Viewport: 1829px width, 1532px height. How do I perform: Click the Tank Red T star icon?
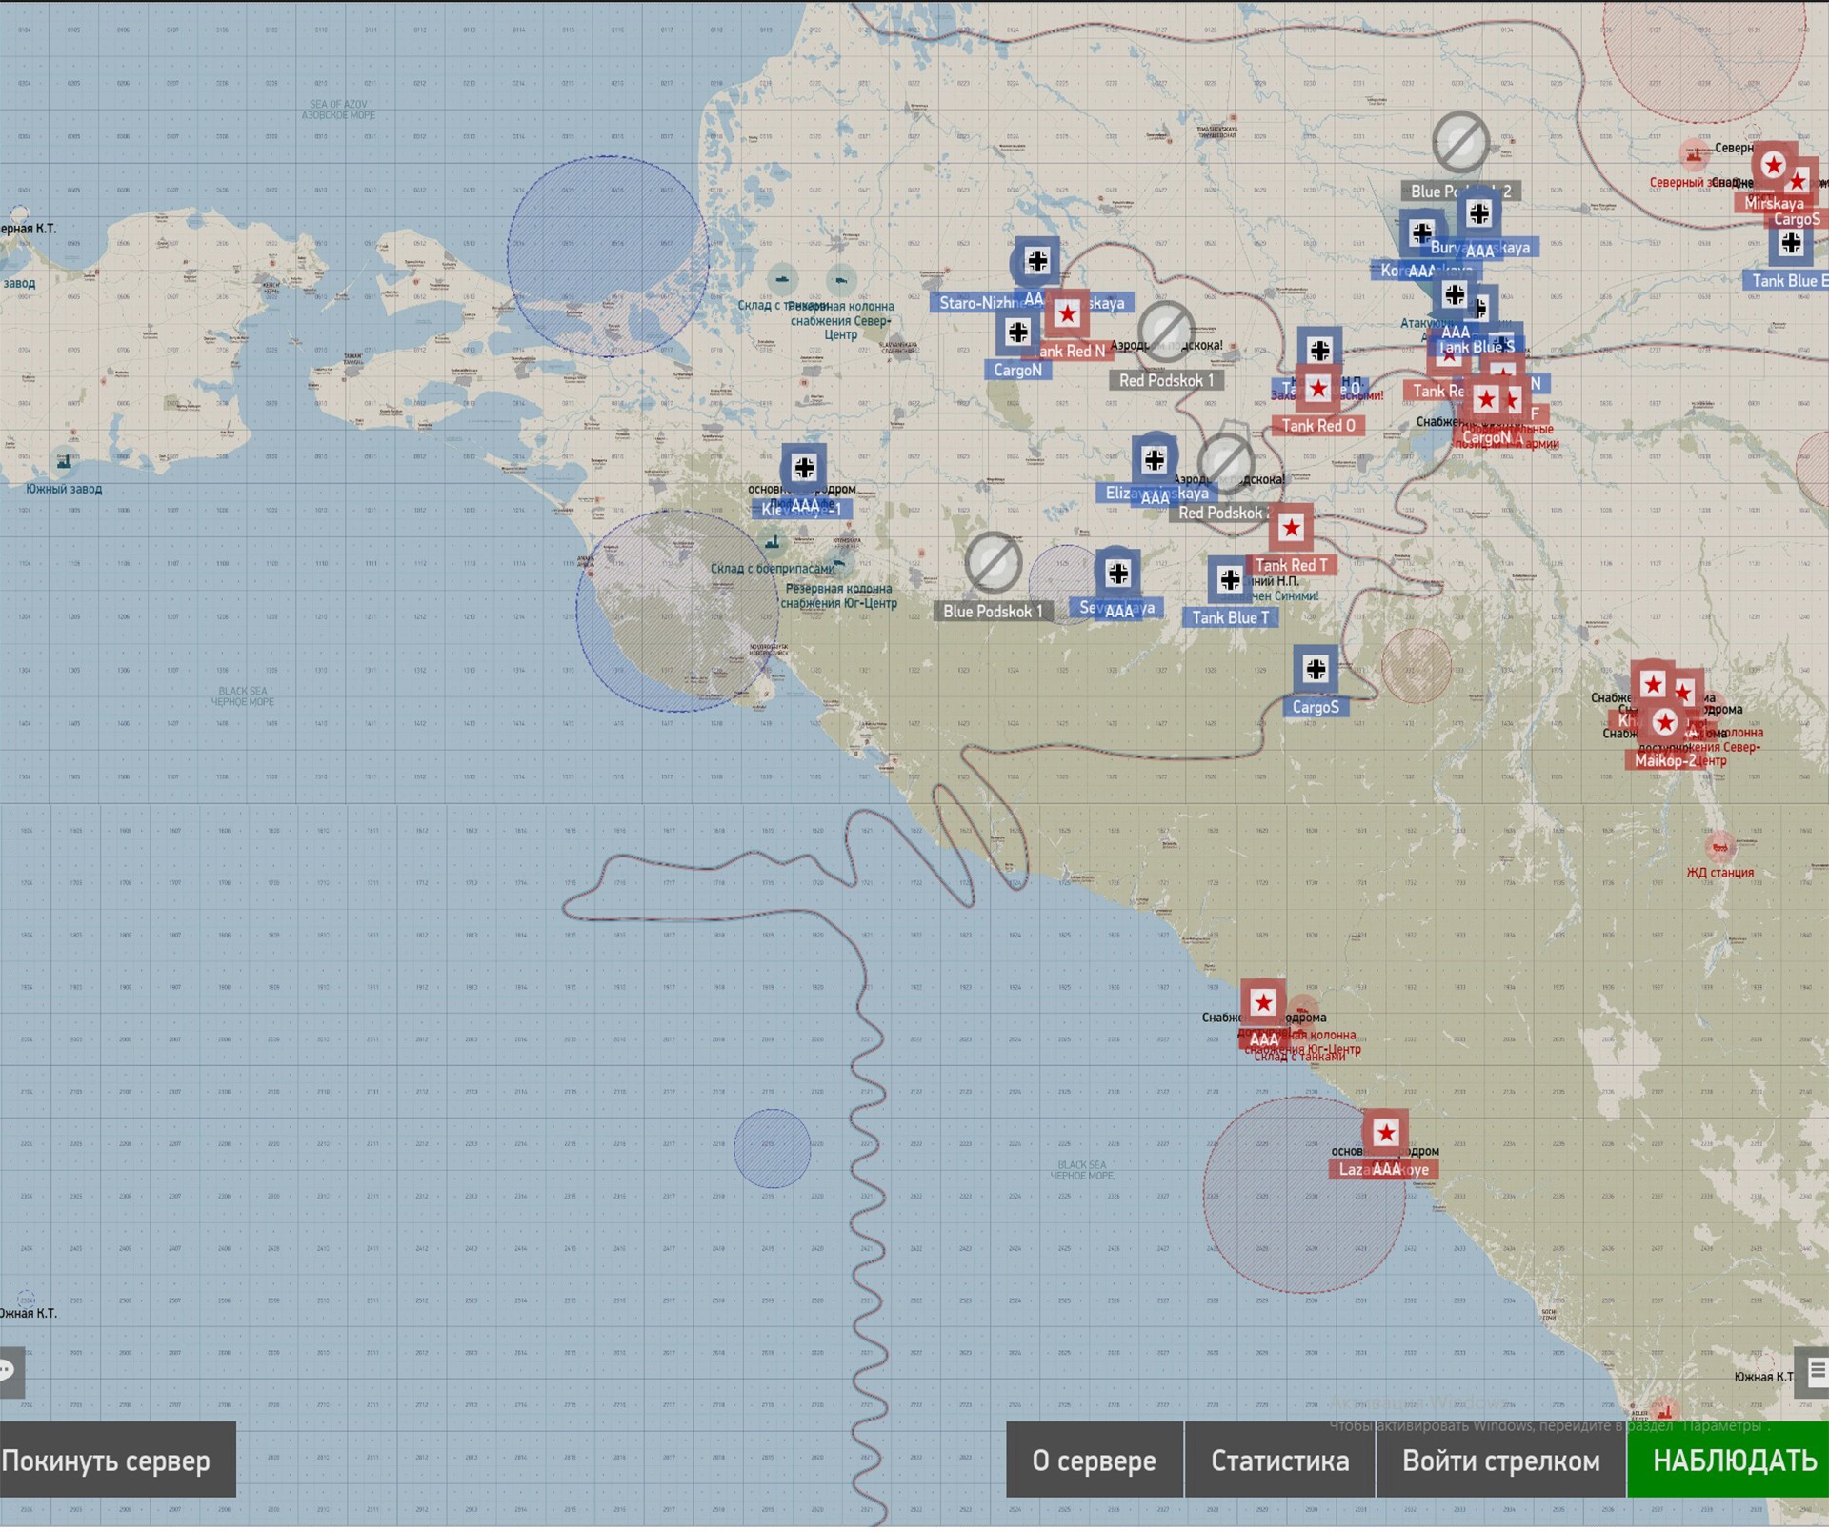click(1291, 529)
